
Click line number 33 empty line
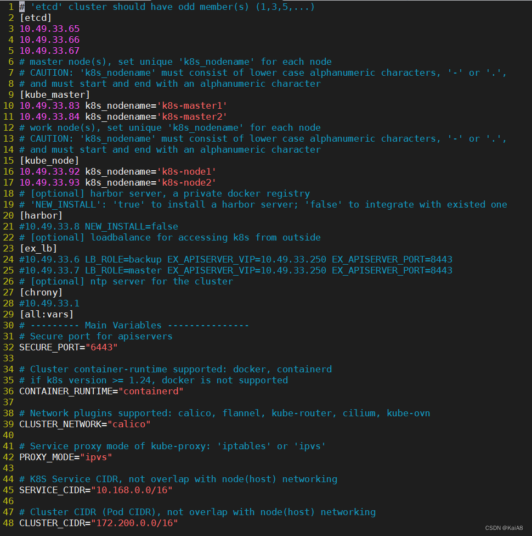pos(8,358)
